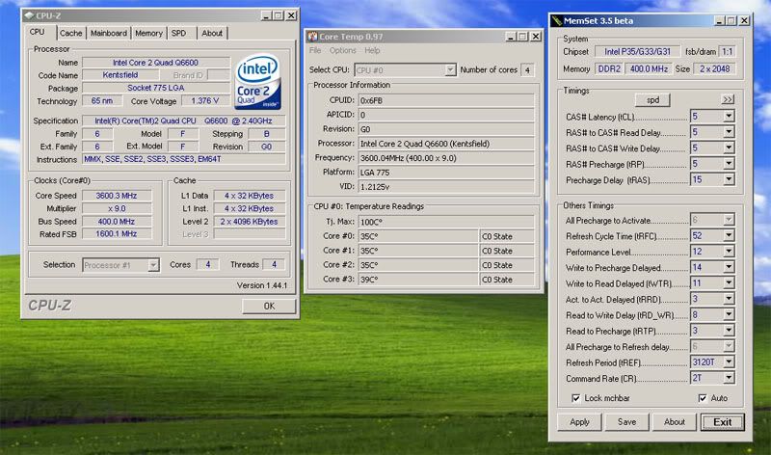The height and width of the screenshot is (455, 771).
Task: Click the Rated FSB value 1600.1 MHz
Action: pos(117,234)
